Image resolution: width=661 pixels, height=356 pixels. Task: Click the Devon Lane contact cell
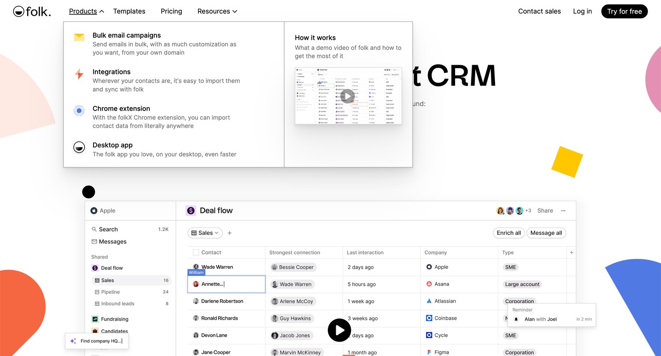[x=226, y=335]
